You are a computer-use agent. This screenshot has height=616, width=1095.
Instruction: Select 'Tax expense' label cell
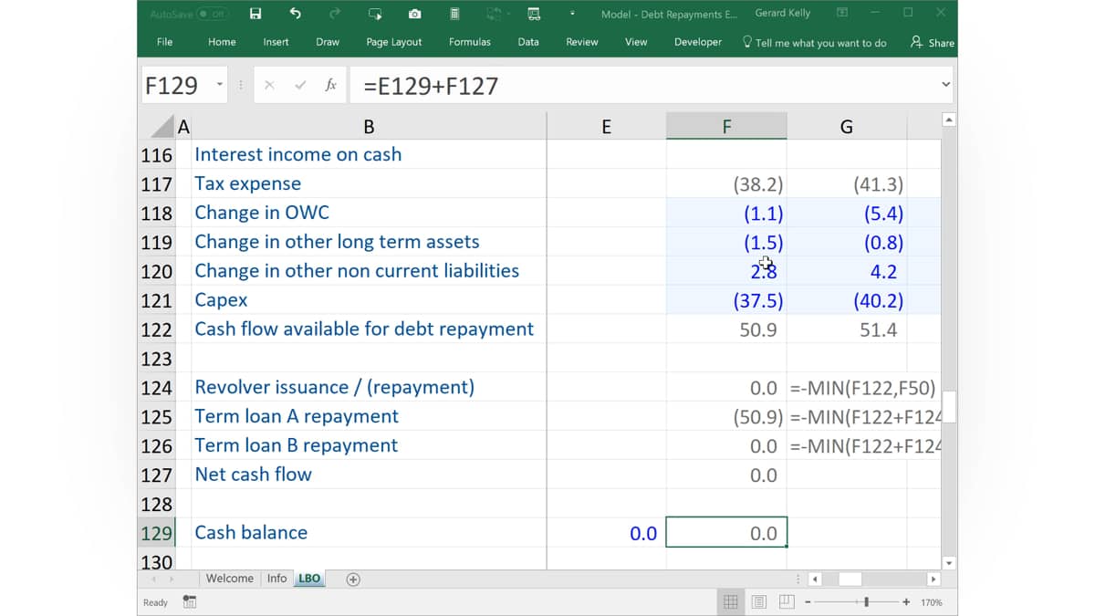pos(369,184)
